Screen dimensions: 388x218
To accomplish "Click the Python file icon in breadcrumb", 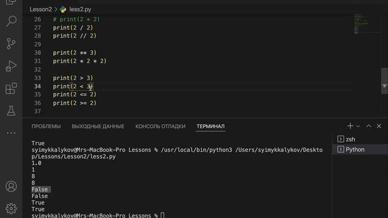I will (63, 10).
